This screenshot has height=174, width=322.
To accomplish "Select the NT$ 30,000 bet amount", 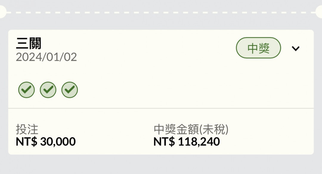I will [x=46, y=142].
